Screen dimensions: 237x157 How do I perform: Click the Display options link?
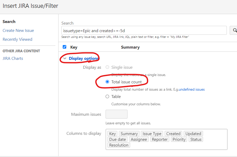coord(84,58)
